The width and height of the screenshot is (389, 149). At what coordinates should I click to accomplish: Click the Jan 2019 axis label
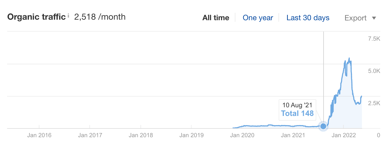191,135
